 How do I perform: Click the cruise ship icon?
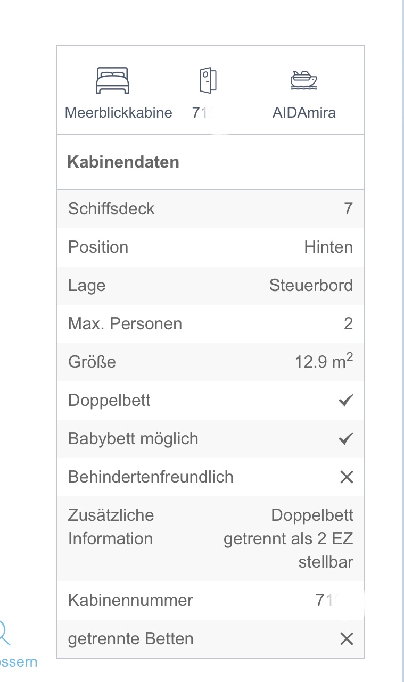[x=303, y=80]
